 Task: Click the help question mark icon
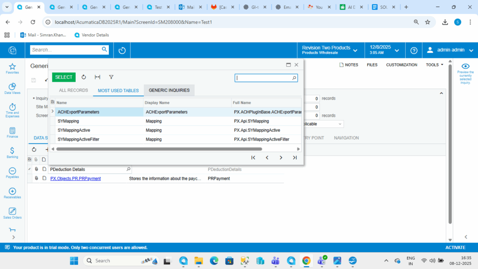tap(414, 50)
